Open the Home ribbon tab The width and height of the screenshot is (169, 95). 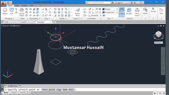[x=10, y=6]
